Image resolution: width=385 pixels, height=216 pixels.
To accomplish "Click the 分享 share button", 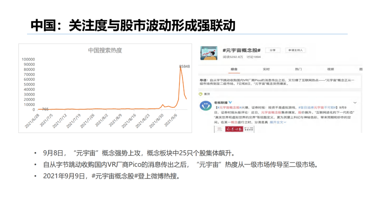I will (x=272, y=50).
